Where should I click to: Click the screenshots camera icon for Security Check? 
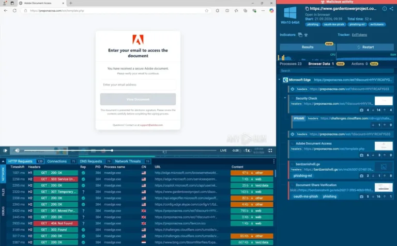[x=361, y=110]
